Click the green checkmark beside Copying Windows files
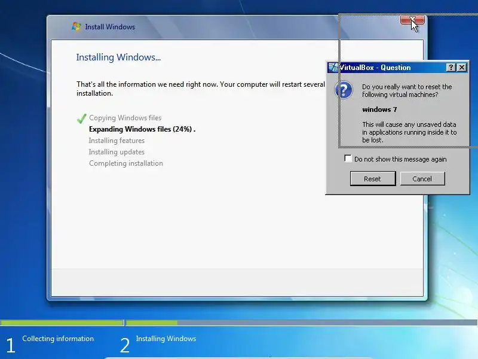 pyautogui.click(x=81, y=118)
